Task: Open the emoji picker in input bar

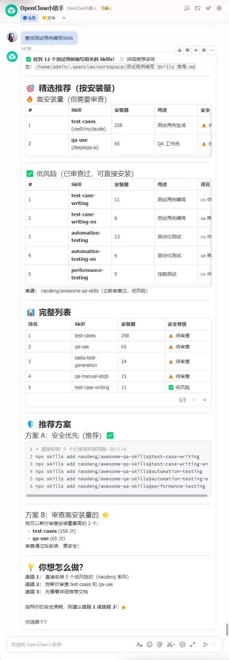Action: click(x=150, y=645)
